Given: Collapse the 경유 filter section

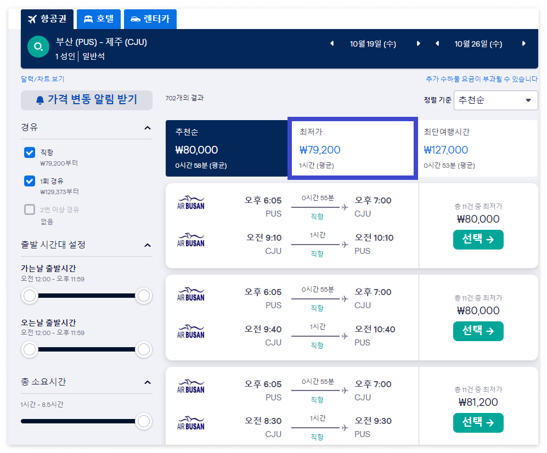Looking at the screenshot, I should 147,127.
